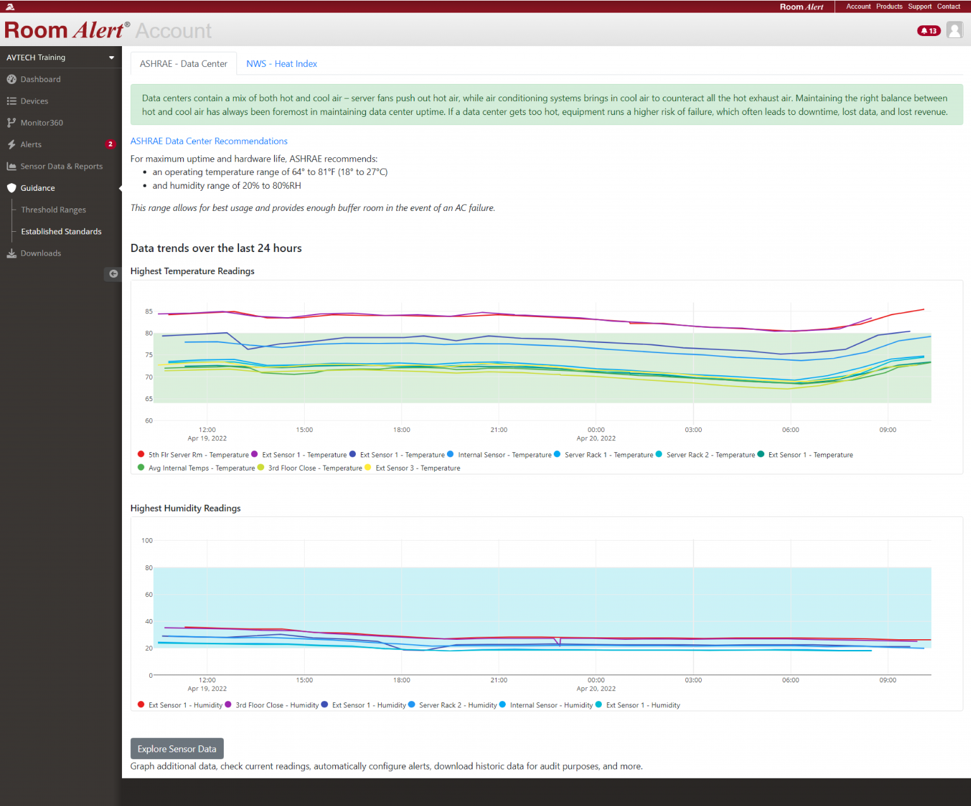
Task: Click the Explore Sensor Data button
Action: (x=176, y=748)
